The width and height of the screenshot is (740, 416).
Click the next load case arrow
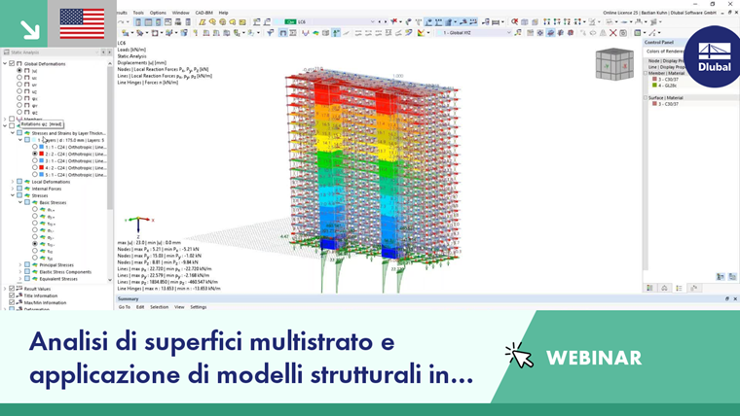point(386,21)
